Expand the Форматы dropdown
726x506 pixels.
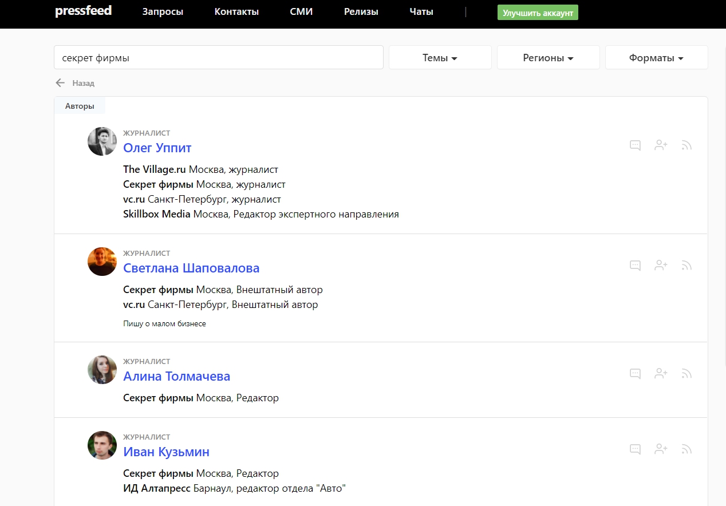point(656,58)
